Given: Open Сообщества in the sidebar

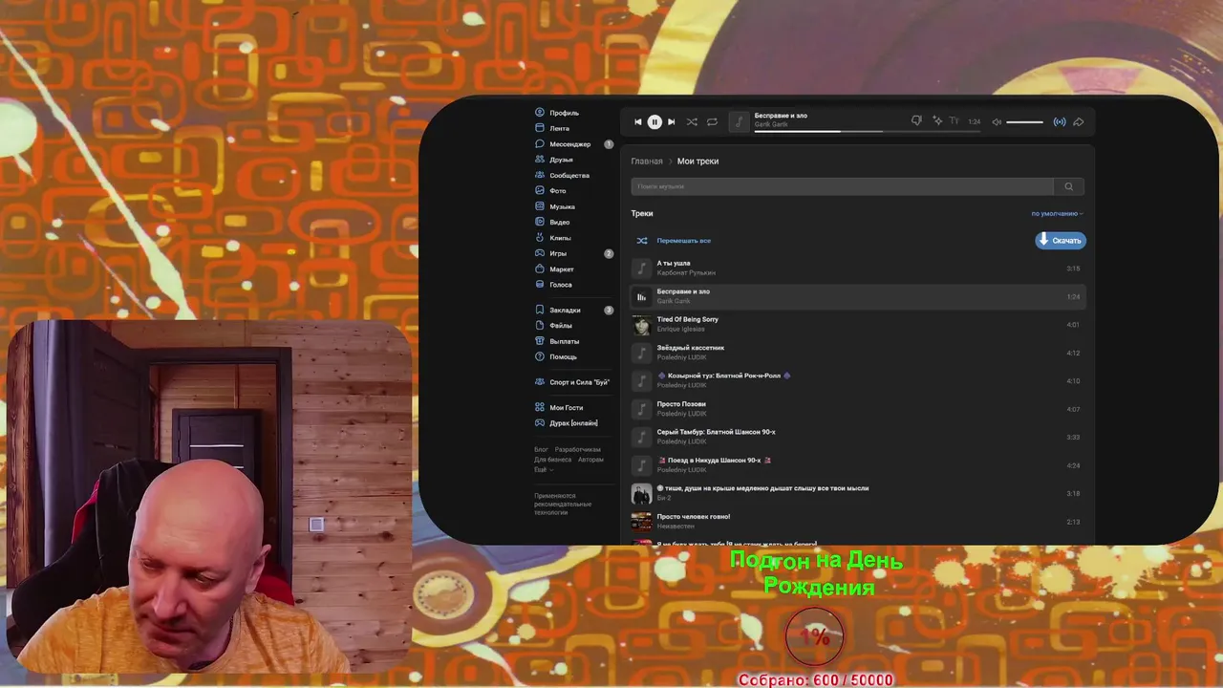Looking at the screenshot, I should coord(563,176).
